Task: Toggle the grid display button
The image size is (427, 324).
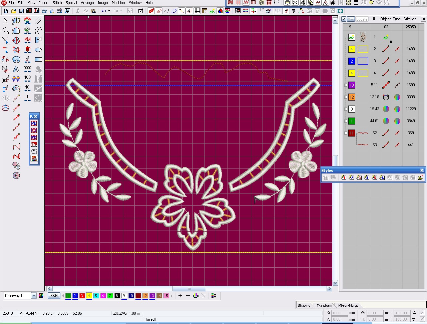Action: coord(197,11)
